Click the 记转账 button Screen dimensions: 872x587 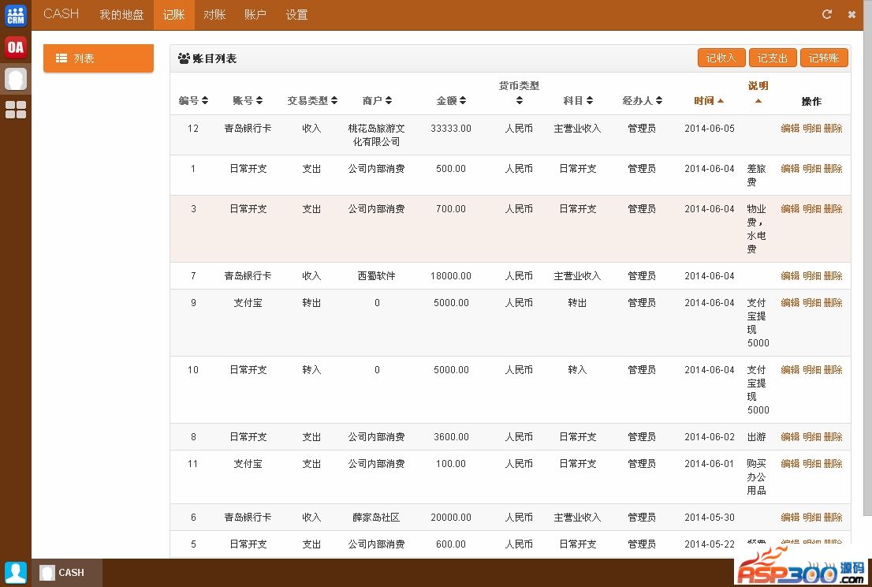click(x=824, y=58)
